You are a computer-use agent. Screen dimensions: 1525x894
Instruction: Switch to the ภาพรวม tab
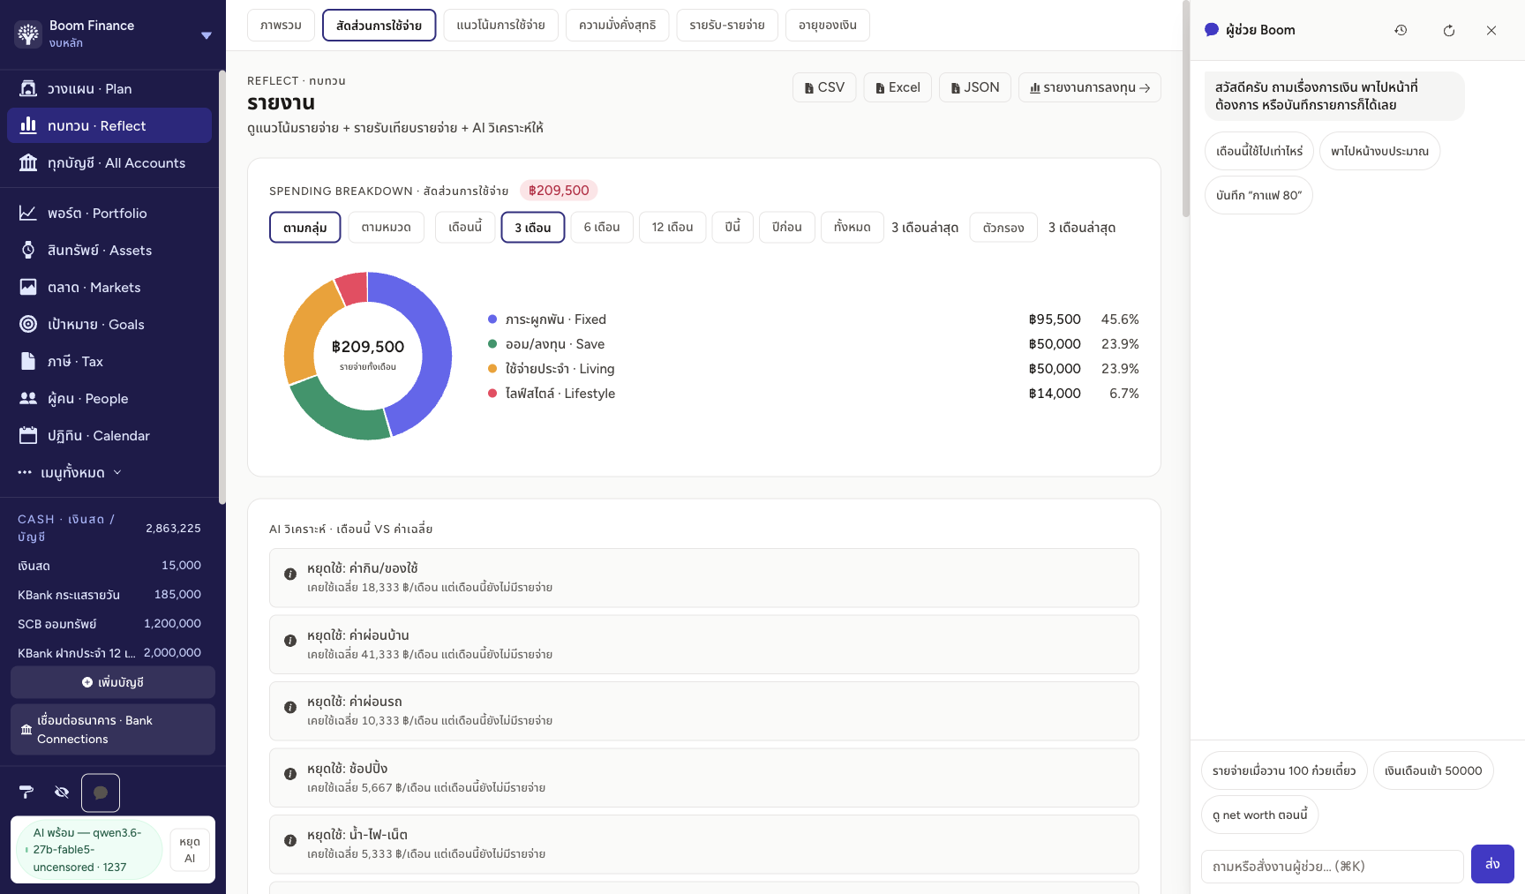(281, 25)
